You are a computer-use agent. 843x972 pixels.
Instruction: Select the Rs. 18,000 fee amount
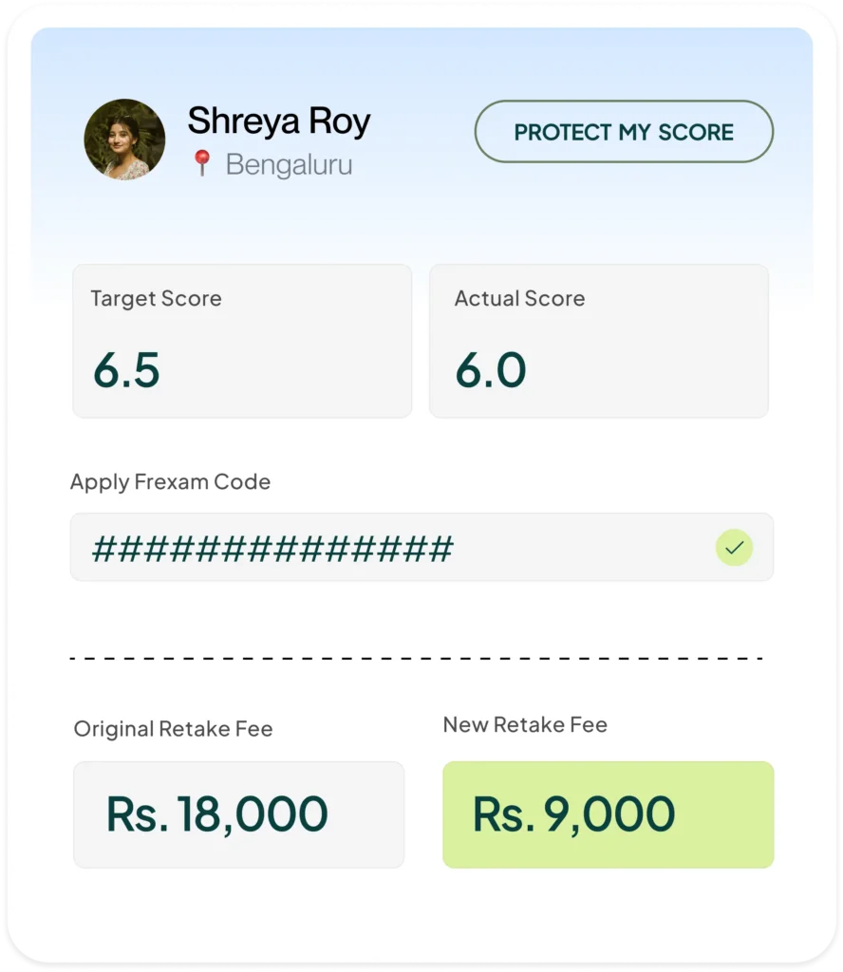click(216, 814)
